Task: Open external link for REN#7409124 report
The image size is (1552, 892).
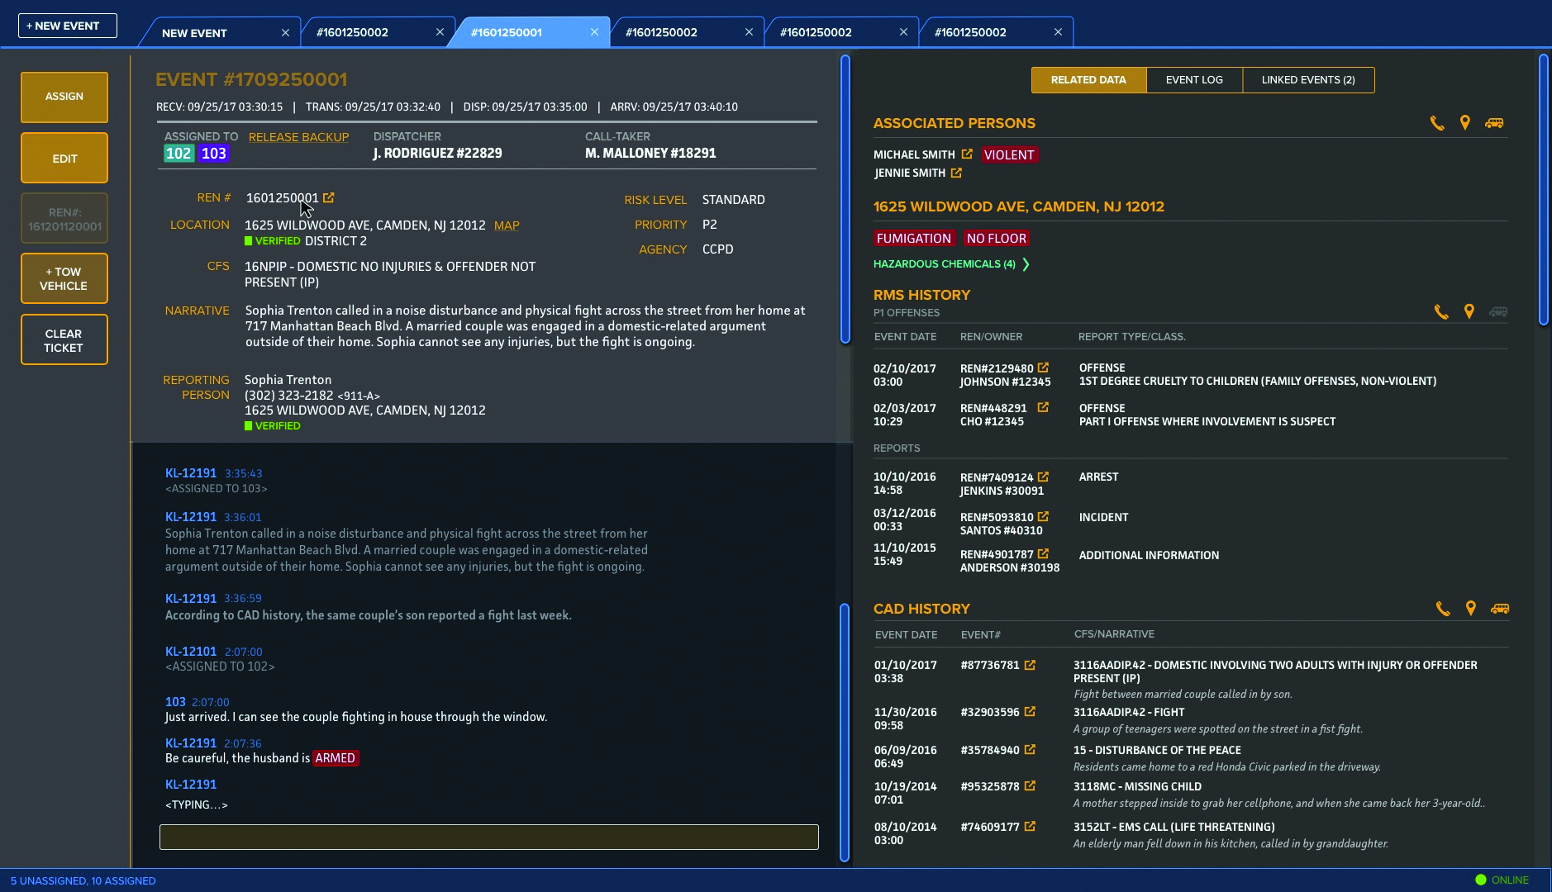Action: click(1043, 477)
